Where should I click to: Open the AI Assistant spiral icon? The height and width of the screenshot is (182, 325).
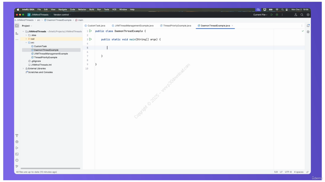pos(308,32)
